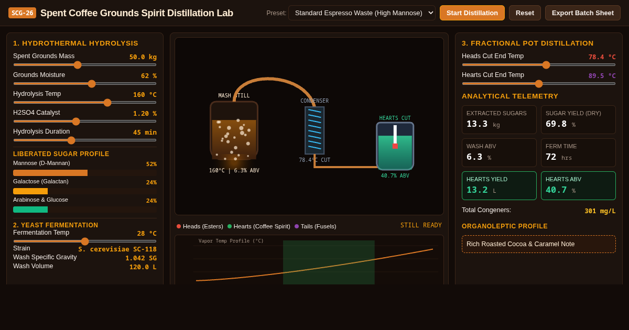
Task: Click the Hearts Cut collection jar
Action: (x=395, y=146)
